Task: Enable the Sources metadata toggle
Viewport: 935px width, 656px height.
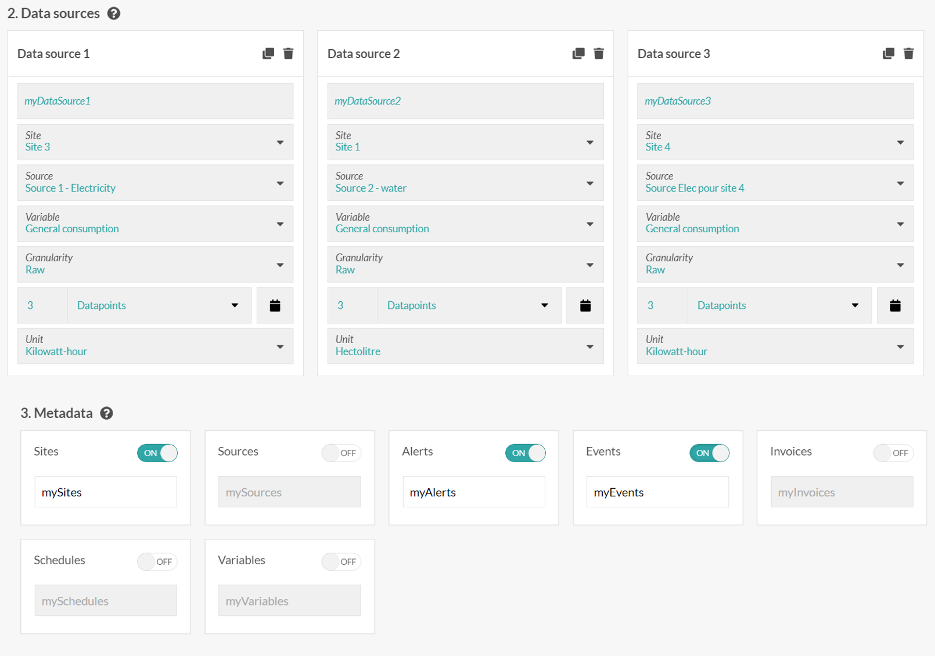Action: (341, 453)
